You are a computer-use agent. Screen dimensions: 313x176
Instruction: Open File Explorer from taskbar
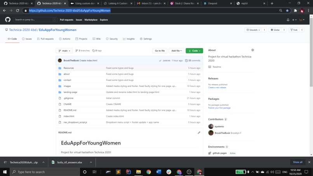[x=138, y=172]
